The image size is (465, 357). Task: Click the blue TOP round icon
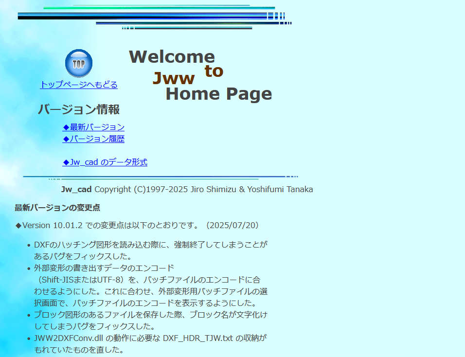click(79, 63)
